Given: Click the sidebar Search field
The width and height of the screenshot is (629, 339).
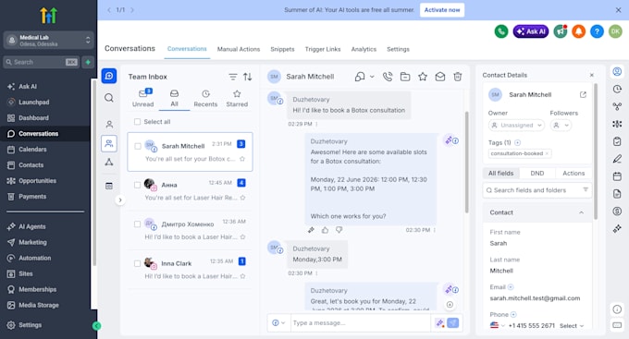Looking at the screenshot, I should point(42,62).
